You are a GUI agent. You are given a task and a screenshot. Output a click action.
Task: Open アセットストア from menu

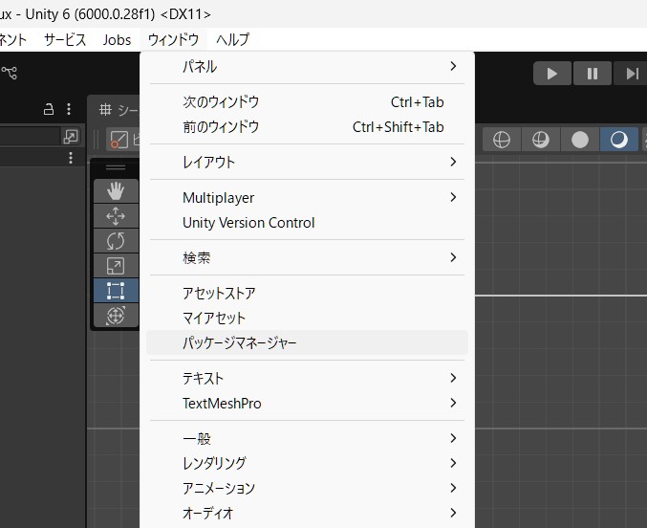pyautogui.click(x=307, y=294)
